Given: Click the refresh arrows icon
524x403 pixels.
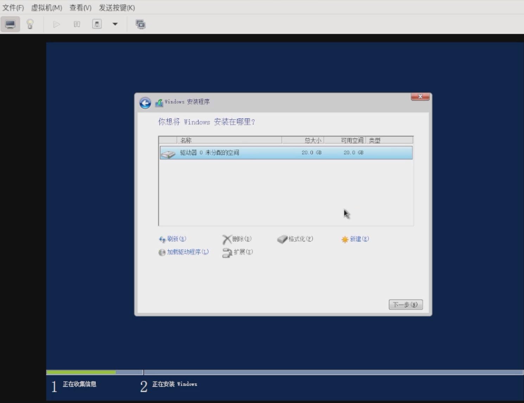Looking at the screenshot, I should 162,239.
